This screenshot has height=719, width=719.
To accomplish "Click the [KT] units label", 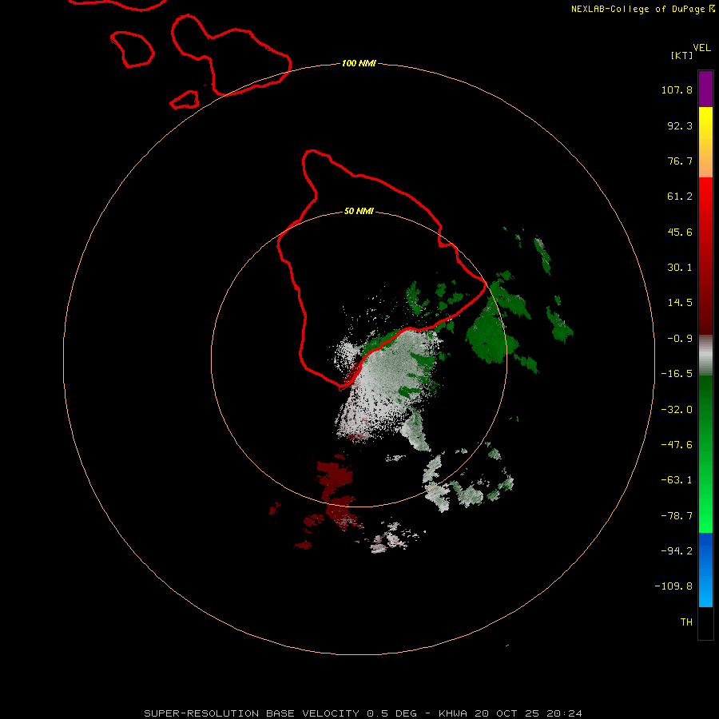I will click(x=681, y=55).
